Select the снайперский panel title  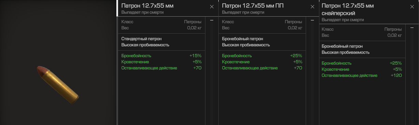click(x=348, y=10)
